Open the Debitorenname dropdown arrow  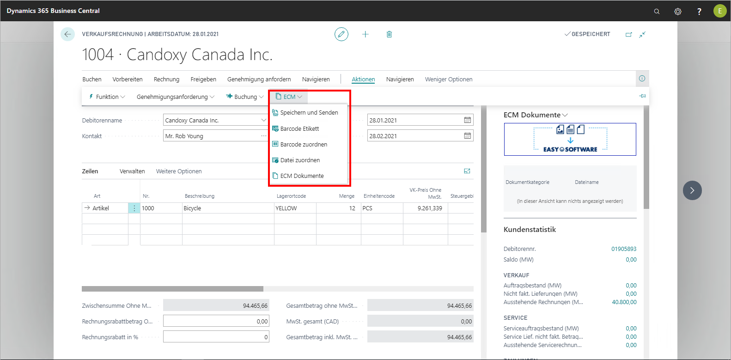263,120
